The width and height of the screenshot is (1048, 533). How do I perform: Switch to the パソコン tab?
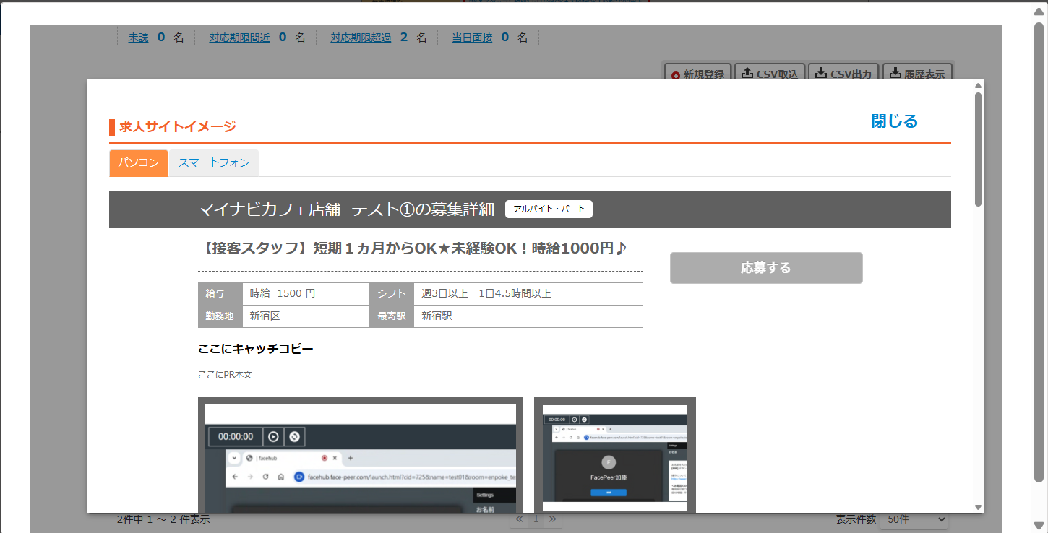click(139, 163)
